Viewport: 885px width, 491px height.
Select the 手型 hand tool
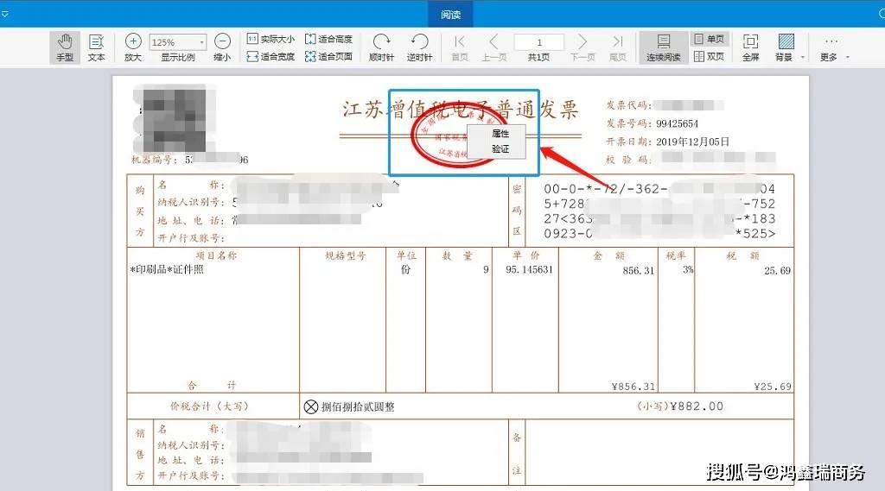(x=65, y=47)
